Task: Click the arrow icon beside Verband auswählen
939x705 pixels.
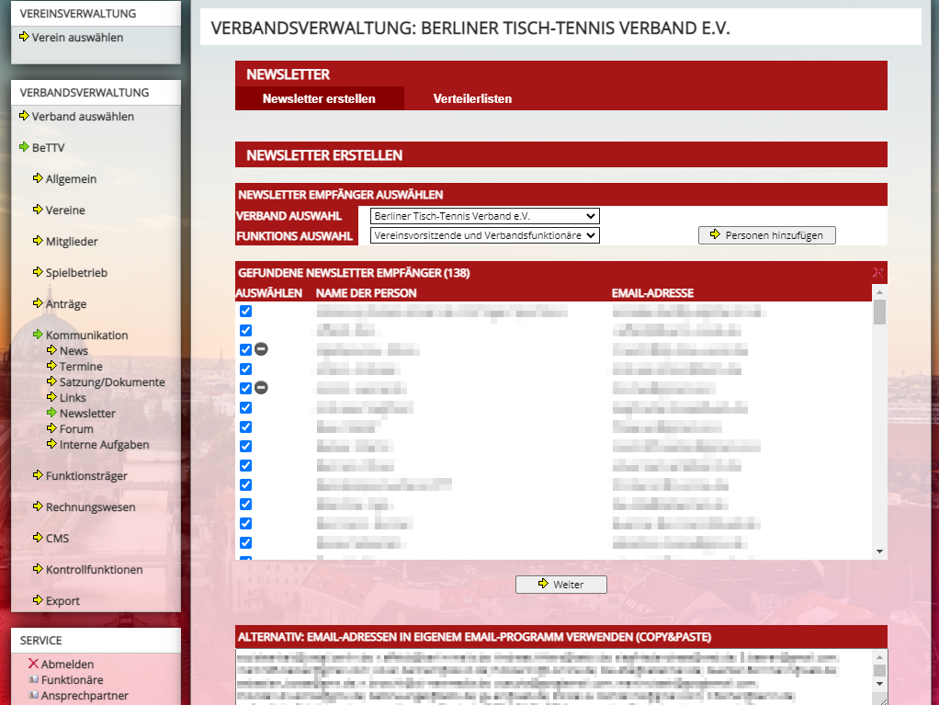Action: tap(24, 116)
